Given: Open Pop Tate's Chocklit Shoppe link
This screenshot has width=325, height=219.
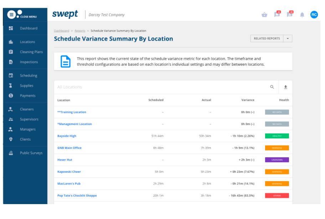Looking at the screenshot, I should tap(77, 196).
